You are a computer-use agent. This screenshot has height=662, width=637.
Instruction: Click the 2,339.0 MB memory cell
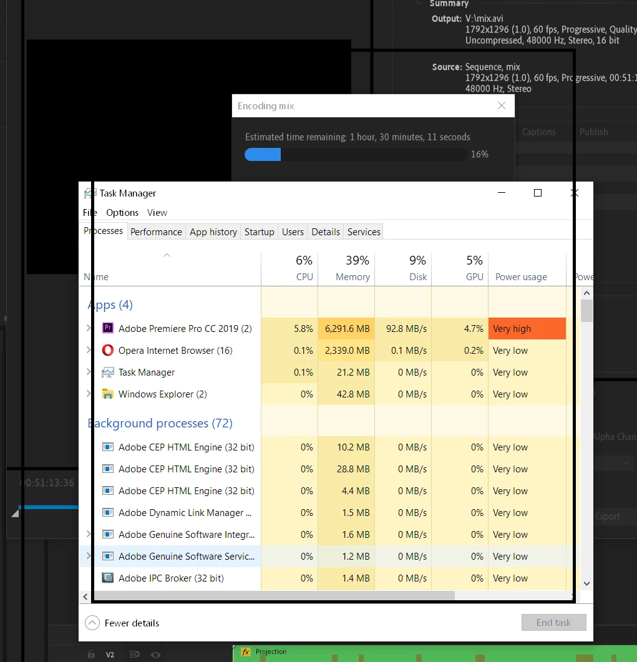pos(347,351)
